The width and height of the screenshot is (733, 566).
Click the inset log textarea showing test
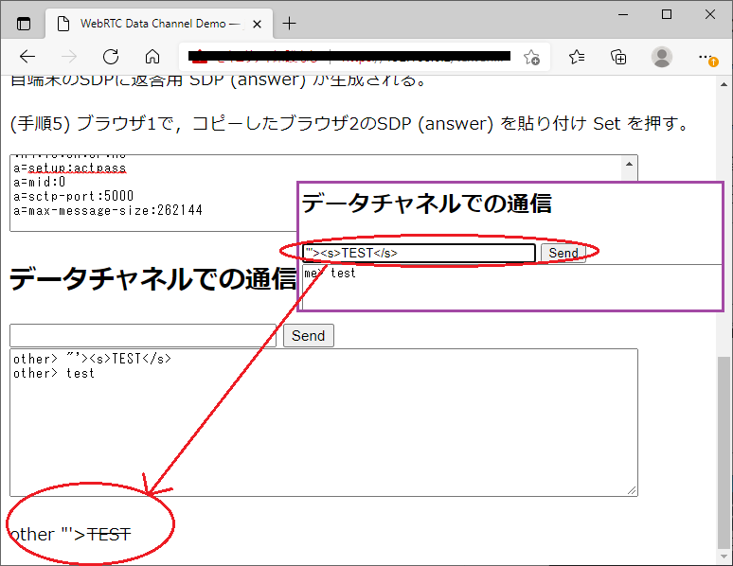click(x=512, y=287)
